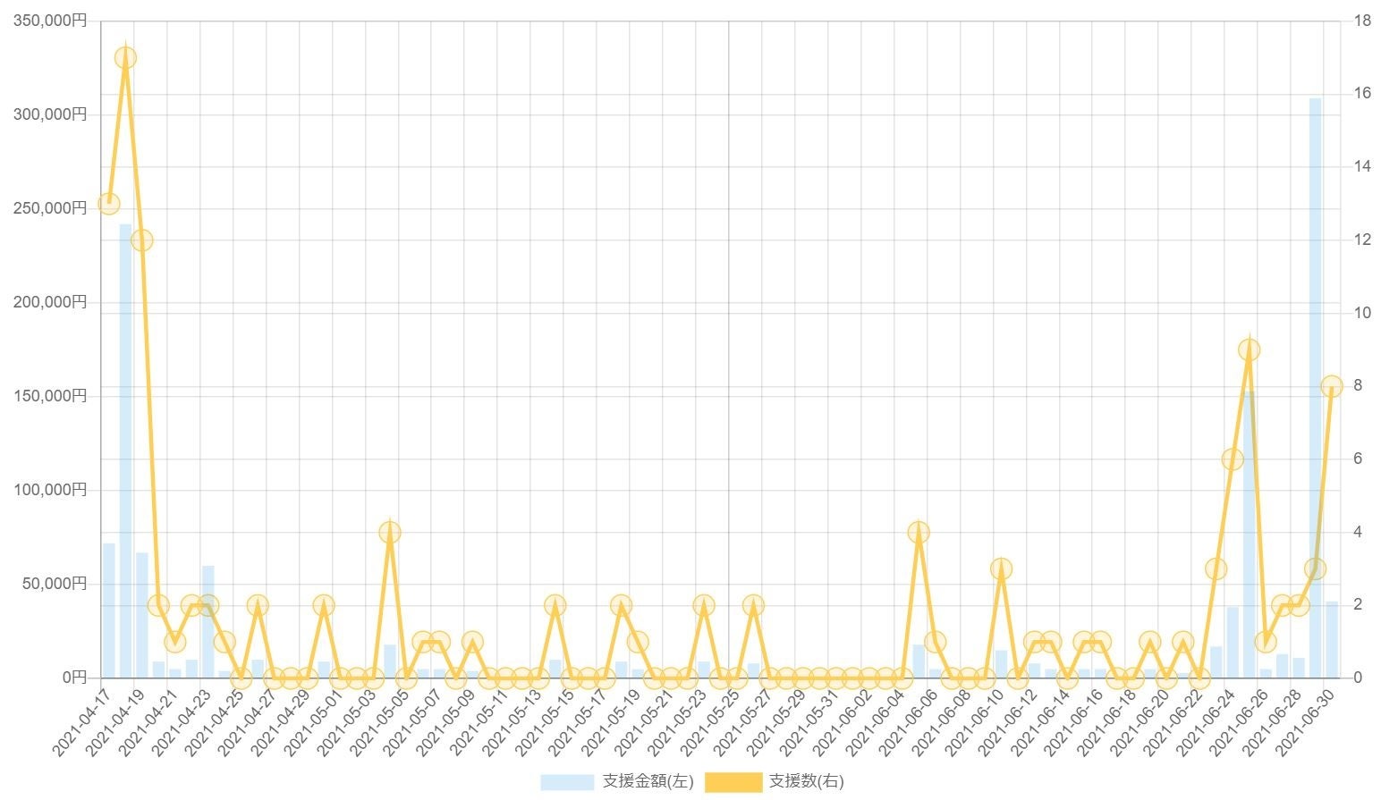
Task: Select the 2021-06-25 line point at 9
Action: [x=1250, y=350]
